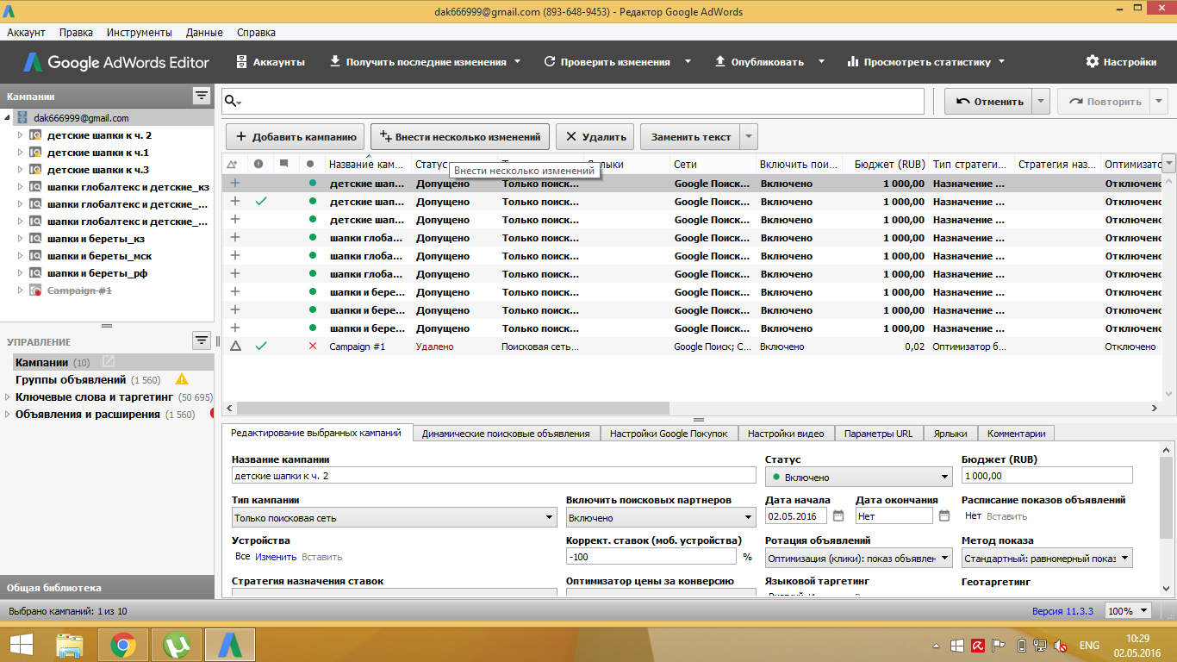Click the triangle icon in the Campaign #1 table row
Viewport: 1177px width, 662px height.
[235, 347]
